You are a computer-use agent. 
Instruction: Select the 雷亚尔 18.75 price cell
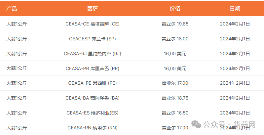(x=175, y=98)
